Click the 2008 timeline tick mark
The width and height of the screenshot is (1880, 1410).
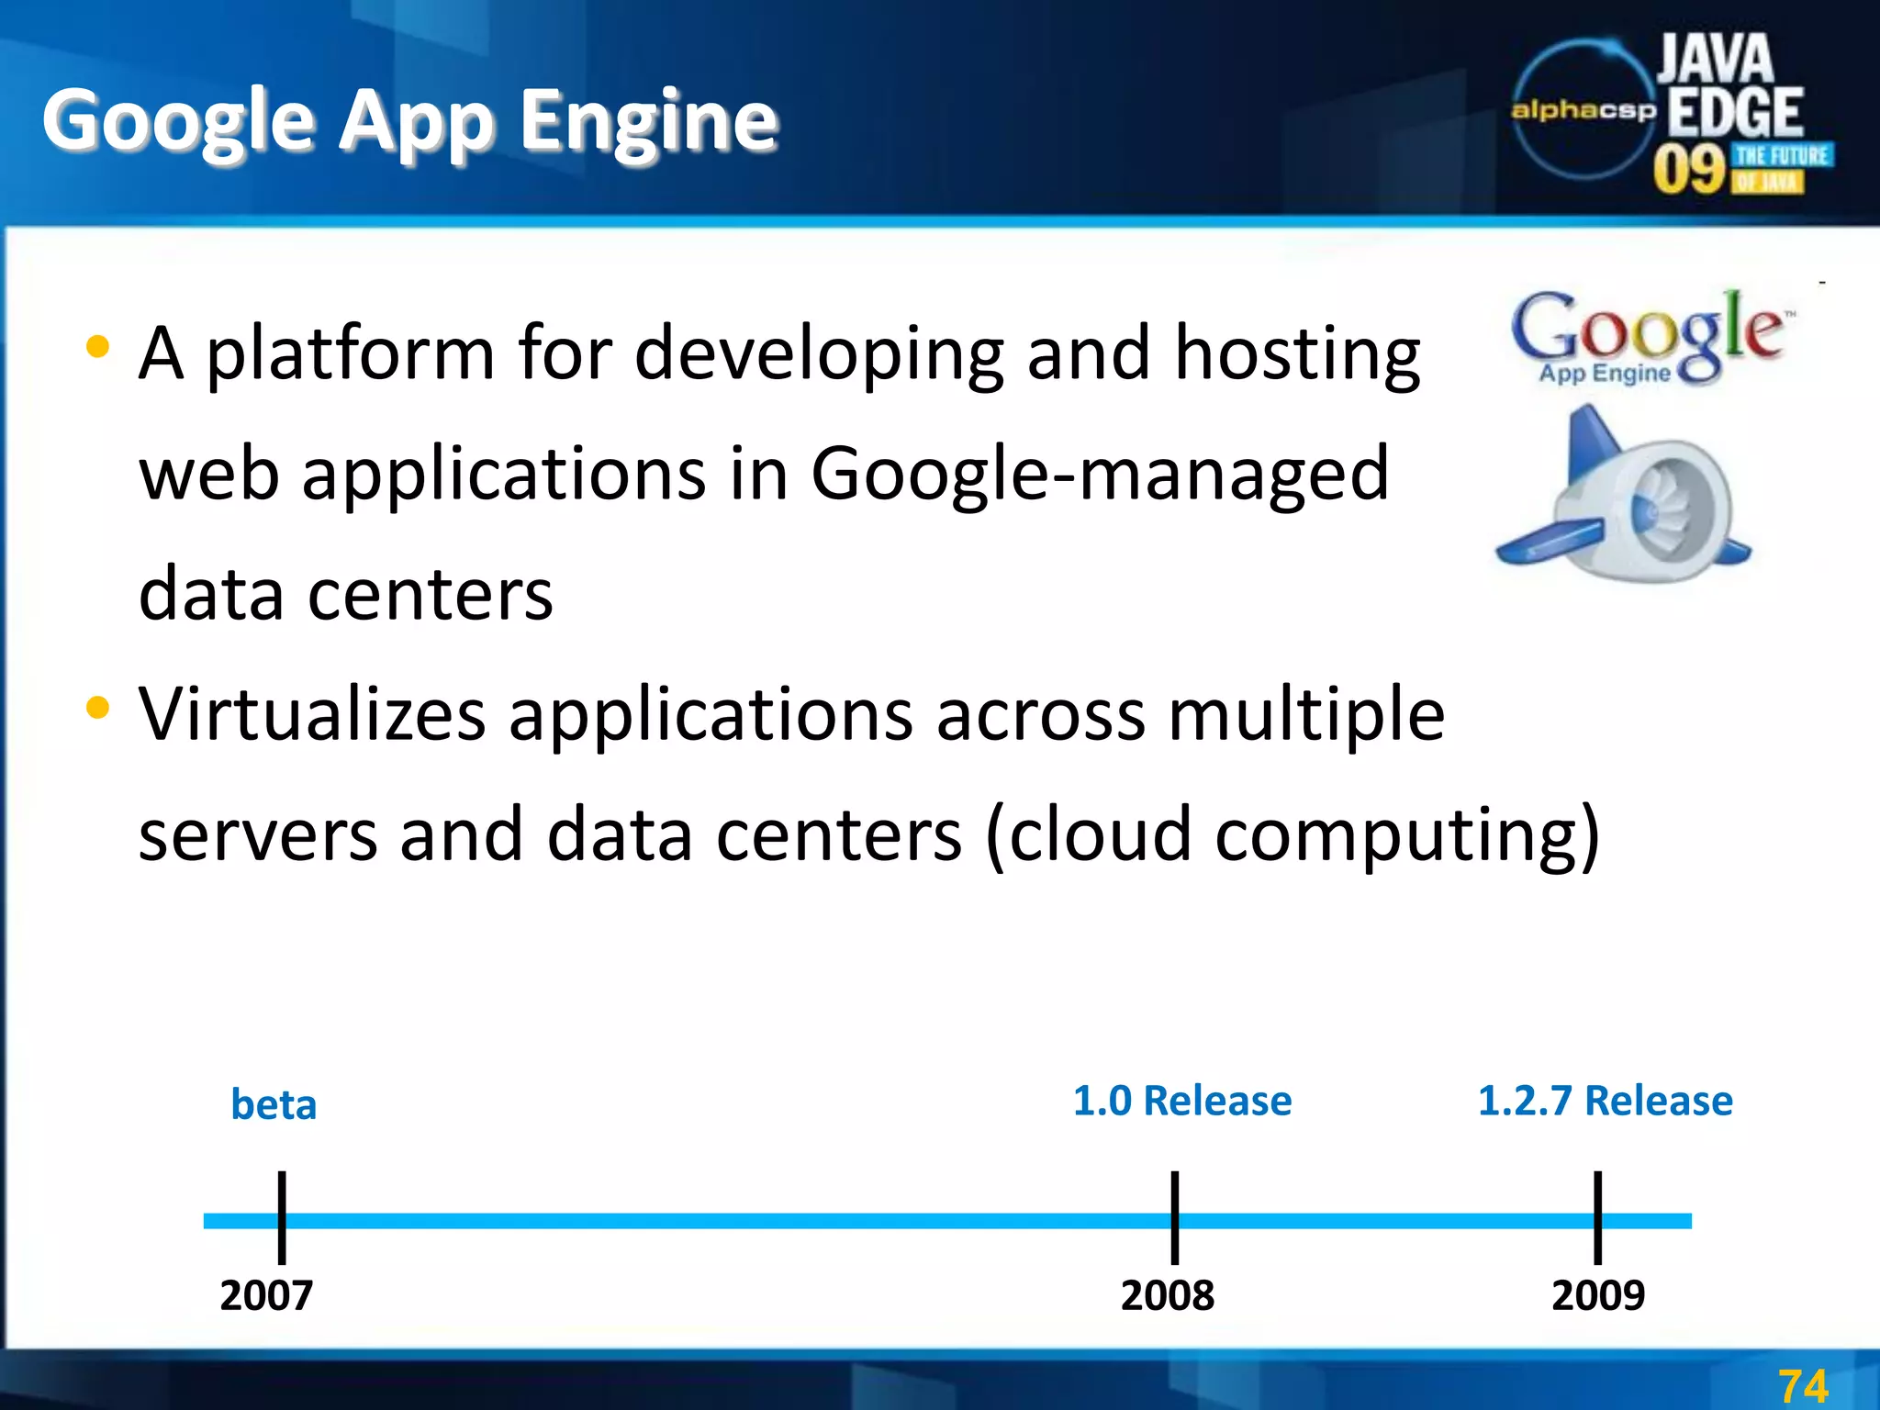click(1175, 1218)
